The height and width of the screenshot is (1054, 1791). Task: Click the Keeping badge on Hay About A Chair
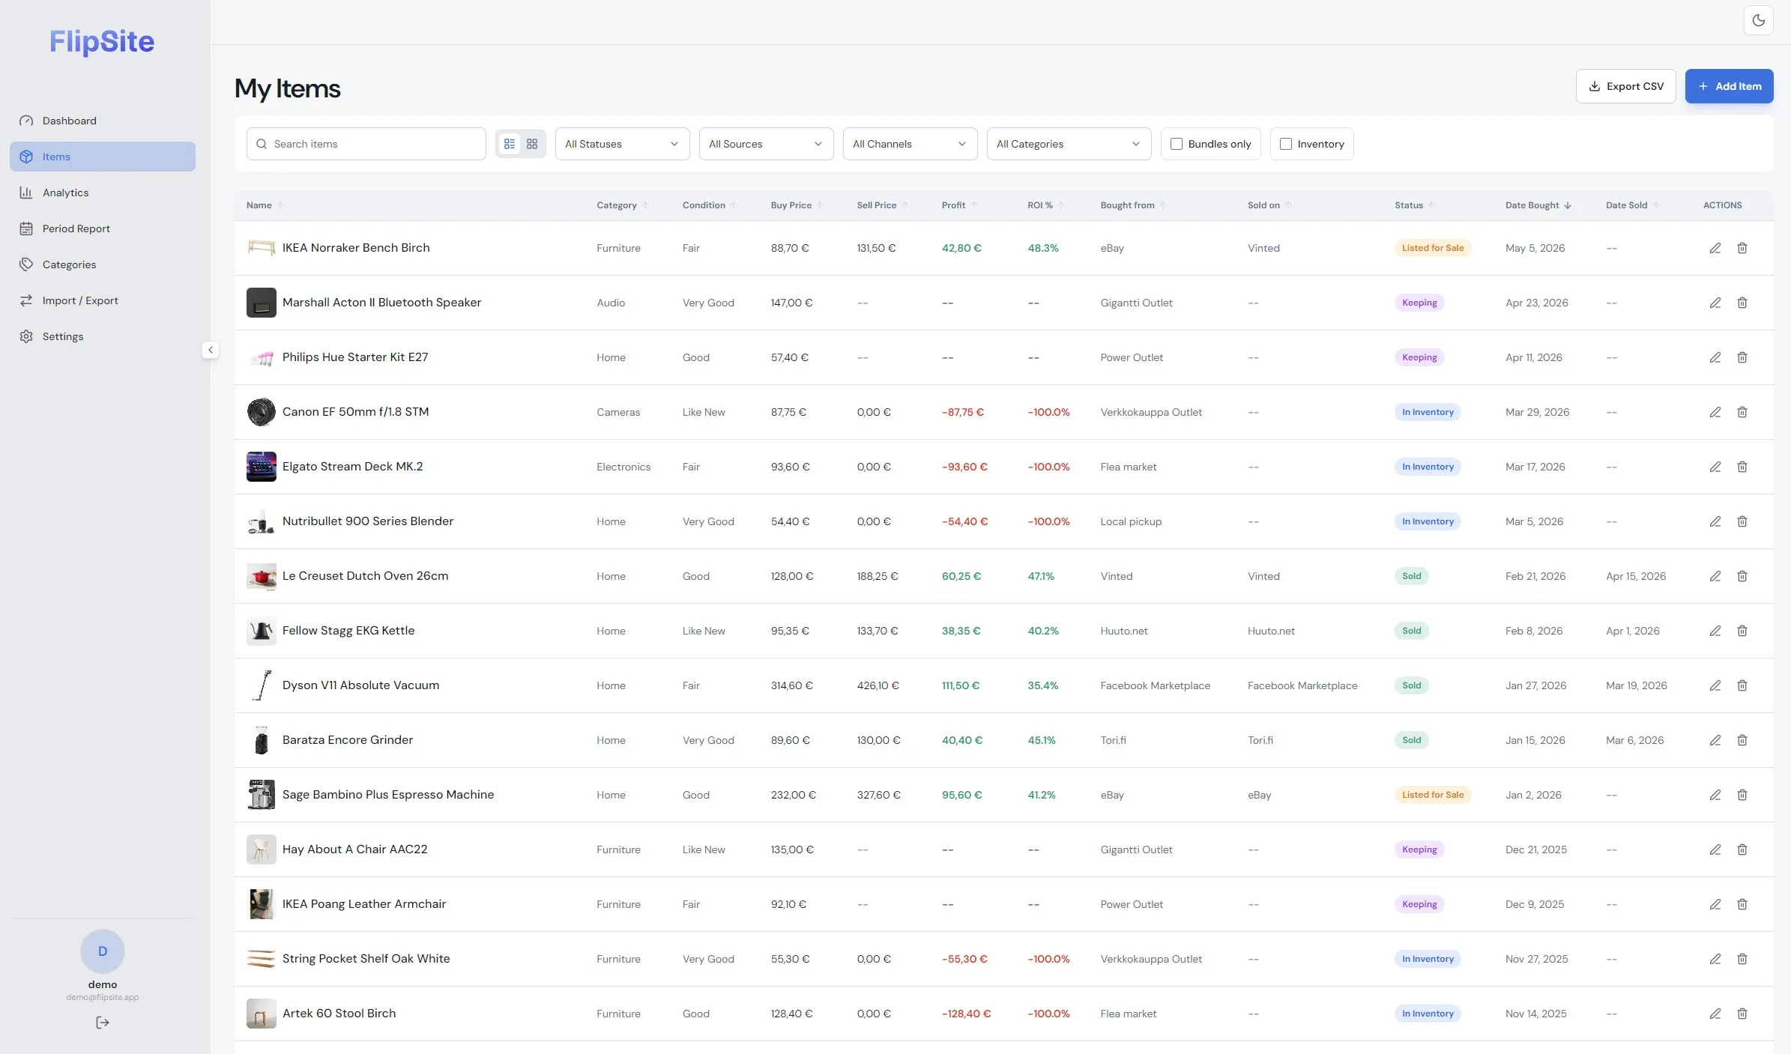point(1419,849)
